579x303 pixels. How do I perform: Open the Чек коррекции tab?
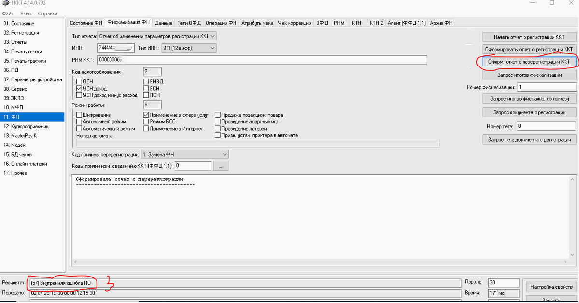pyautogui.click(x=294, y=23)
